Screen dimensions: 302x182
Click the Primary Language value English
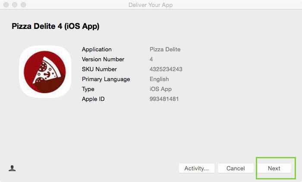[x=159, y=79]
